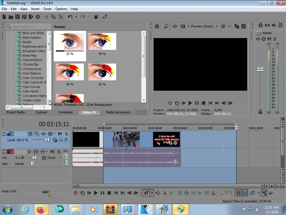Open the Insert menu

tap(35, 9)
